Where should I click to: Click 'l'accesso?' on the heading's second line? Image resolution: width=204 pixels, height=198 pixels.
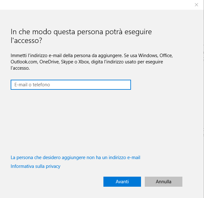click(26, 41)
